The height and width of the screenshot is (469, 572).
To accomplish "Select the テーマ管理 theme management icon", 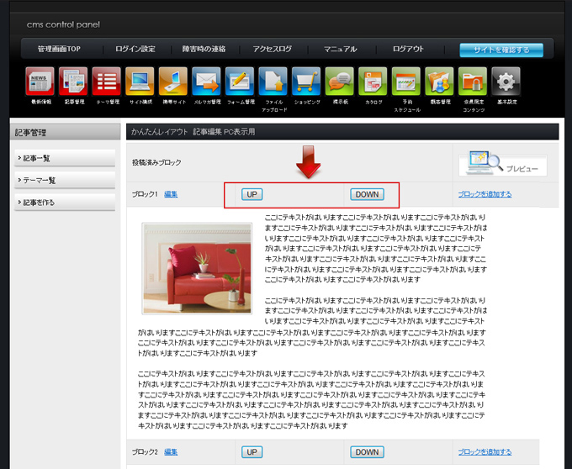I will tap(107, 82).
